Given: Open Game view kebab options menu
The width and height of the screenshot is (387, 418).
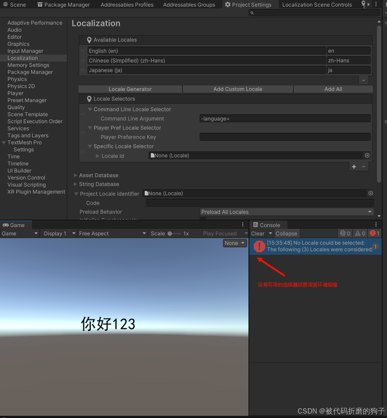Looking at the screenshot, I should point(243,225).
